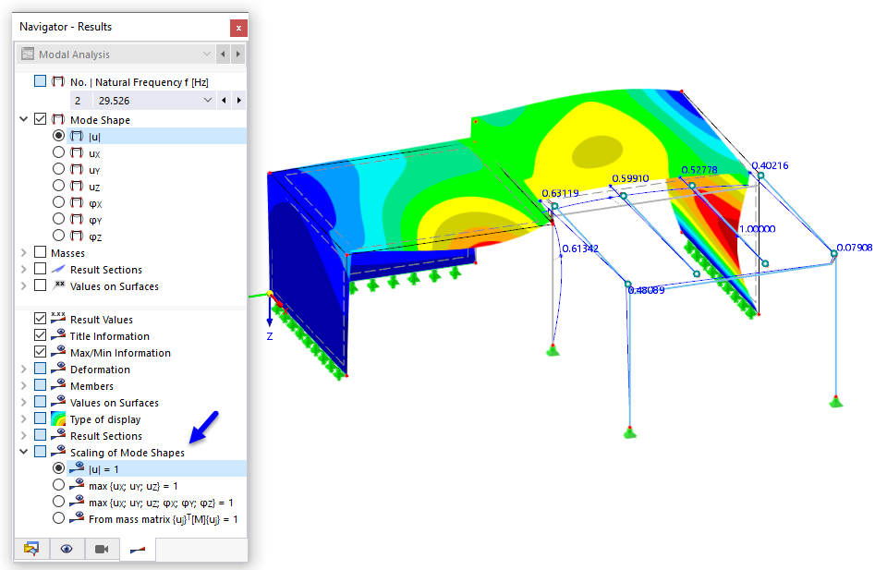The height and width of the screenshot is (570, 875).
Task: Select the uX mode shape radio
Action: [58, 152]
